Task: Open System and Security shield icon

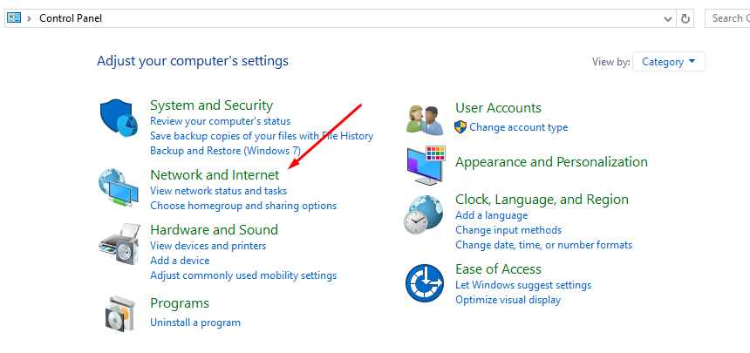Action: pyautogui.click(x=119, y=119)
